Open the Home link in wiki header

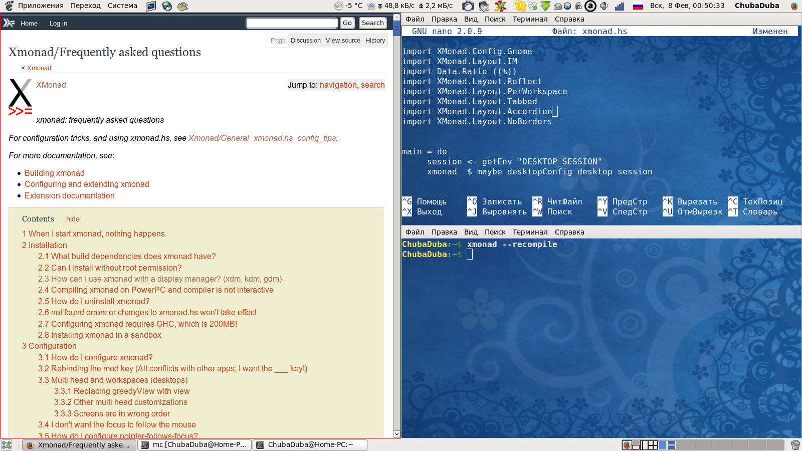(x=29, y=23)
